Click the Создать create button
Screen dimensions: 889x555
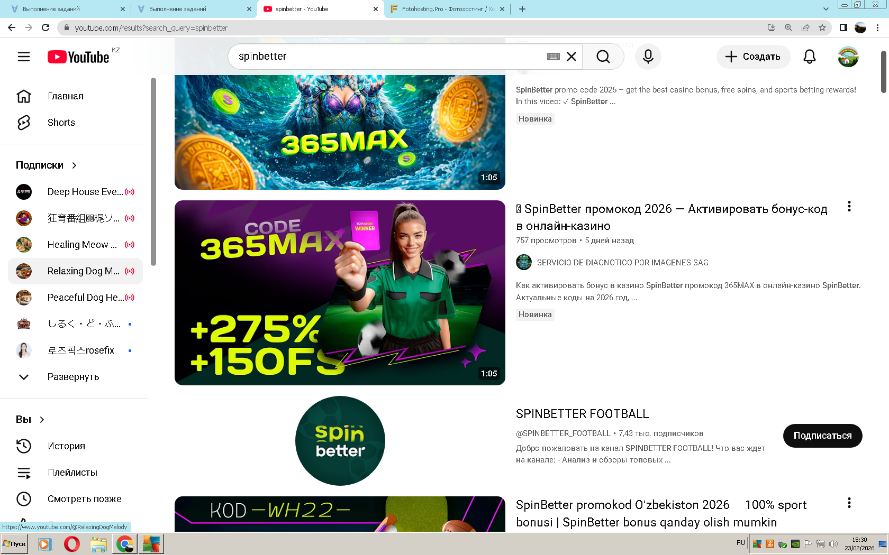[x=754, y=57]
